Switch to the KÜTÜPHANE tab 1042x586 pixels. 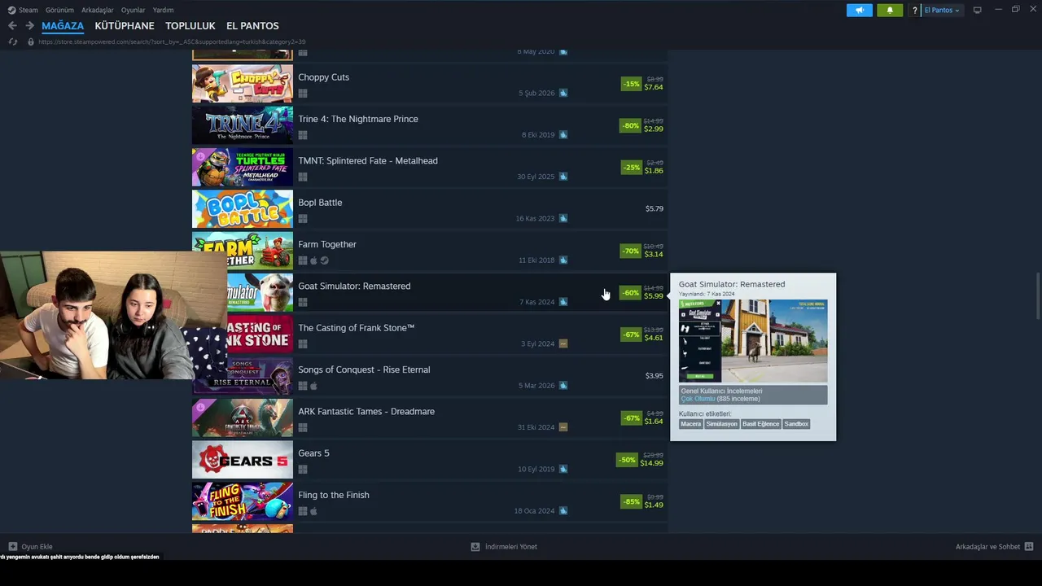[125, 26]
